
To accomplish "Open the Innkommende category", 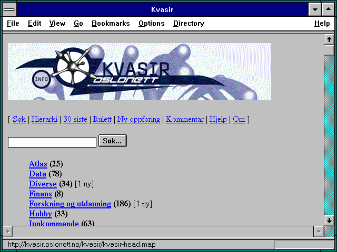I will pos(54,223).
